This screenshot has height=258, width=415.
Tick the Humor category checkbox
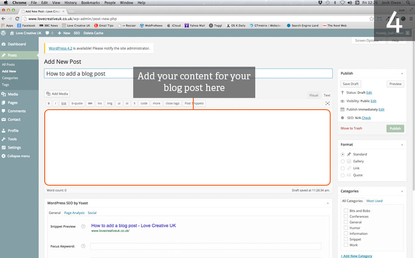click(x=346, y=228)
